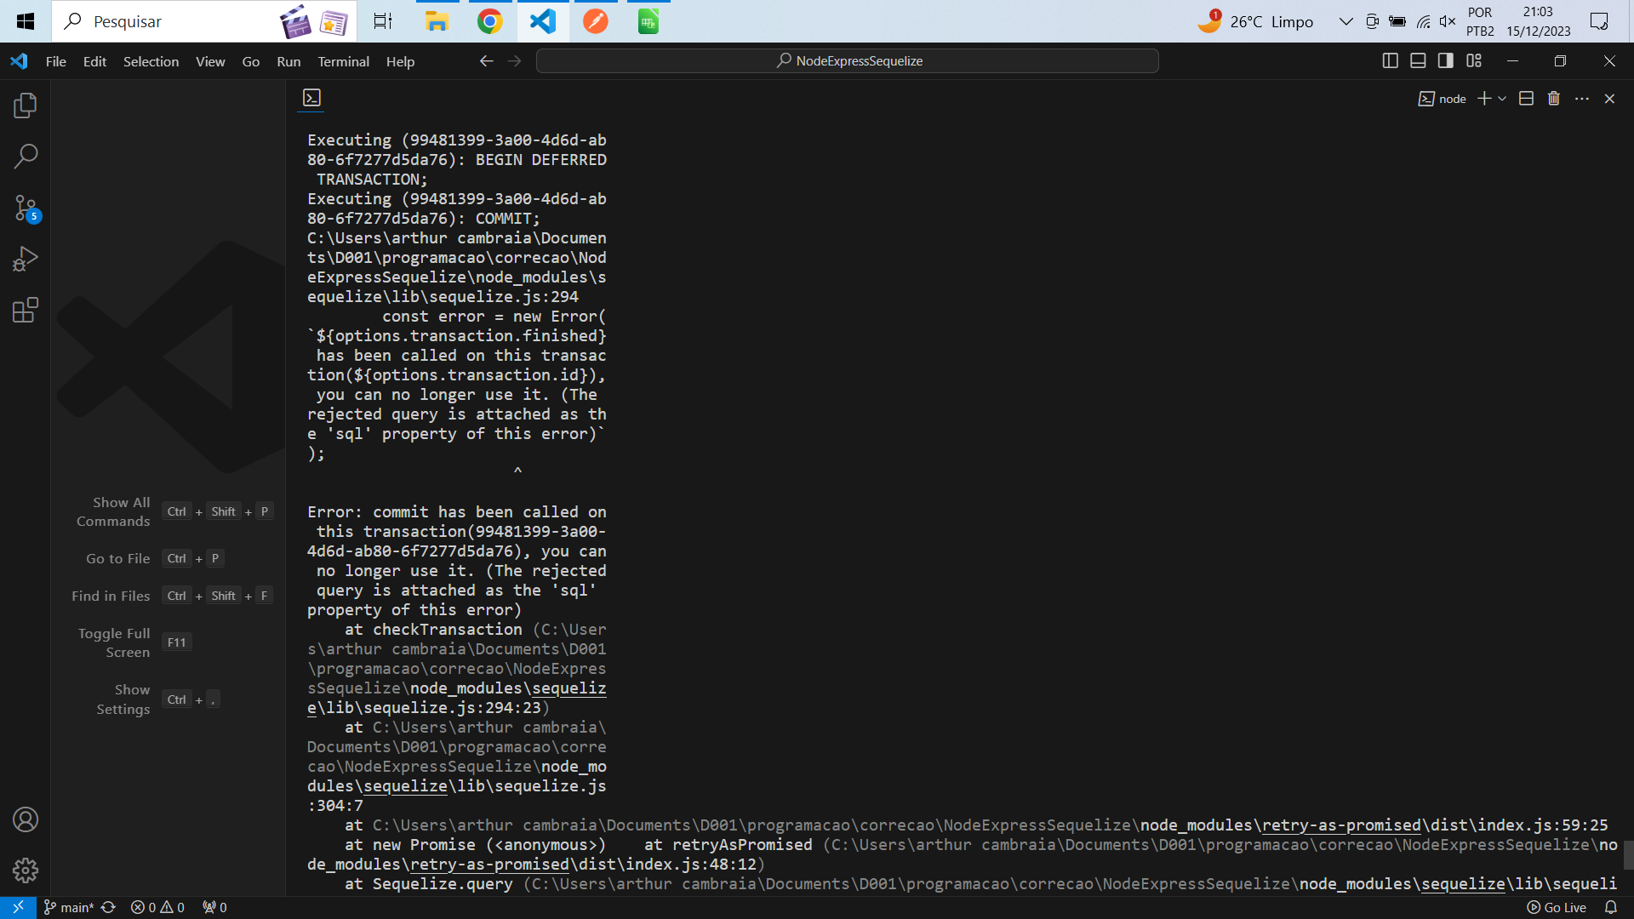Open the File menu
The width and height of the screenshot is (1634, 919).
point(56,61)
